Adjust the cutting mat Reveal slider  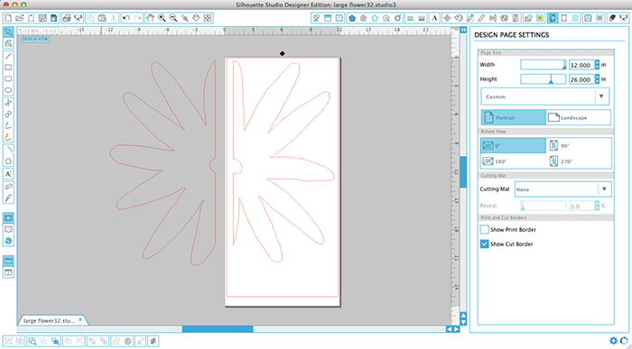pos(544,206)
